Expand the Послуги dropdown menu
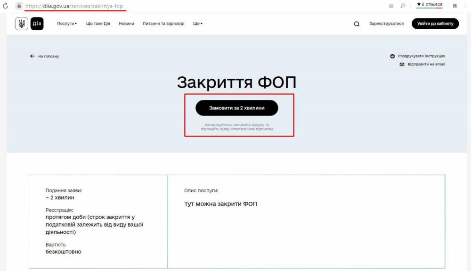 pos(67,24)
